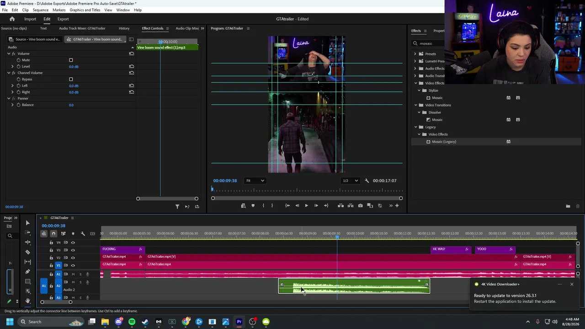This screenshot has height=329, width=585.
Task: Select the Pen tool
Action: click(27, 271)
